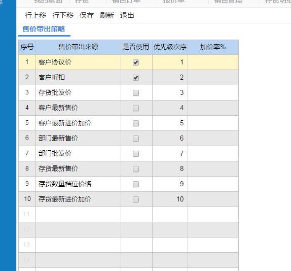Viewport: 291px width, 271px height.
Task: Select the 存货最新进价加价 source cell
Action: (78, 199)
